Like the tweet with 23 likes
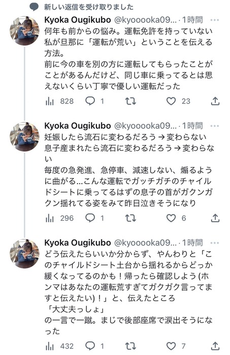230x355 pixels. pos(178,101)
